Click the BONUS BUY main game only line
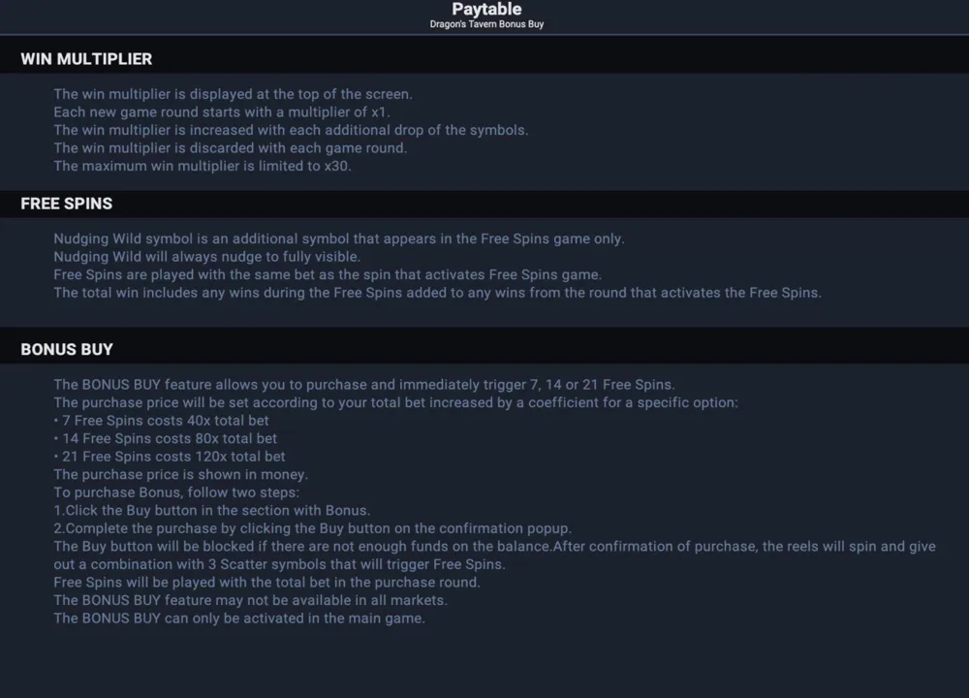 click(x=239, y=619)
